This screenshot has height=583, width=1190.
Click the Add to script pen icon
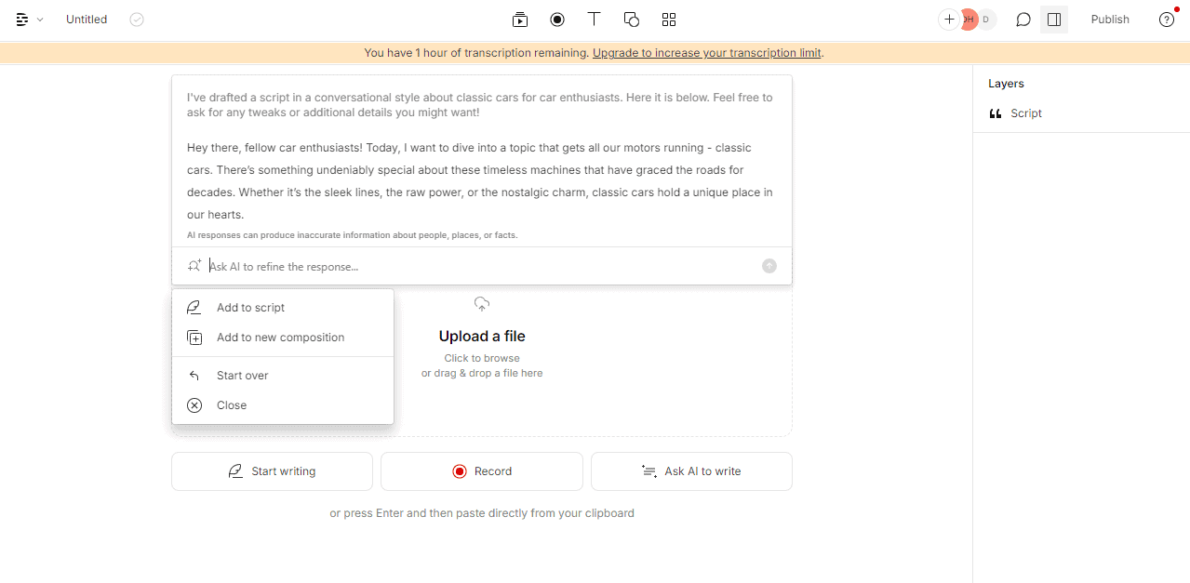(194, 308)
